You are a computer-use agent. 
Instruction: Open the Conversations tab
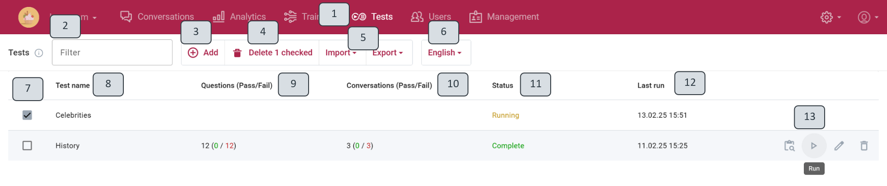[157, 17]
